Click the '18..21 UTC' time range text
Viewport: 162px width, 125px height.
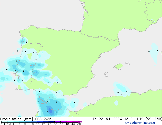134,119
